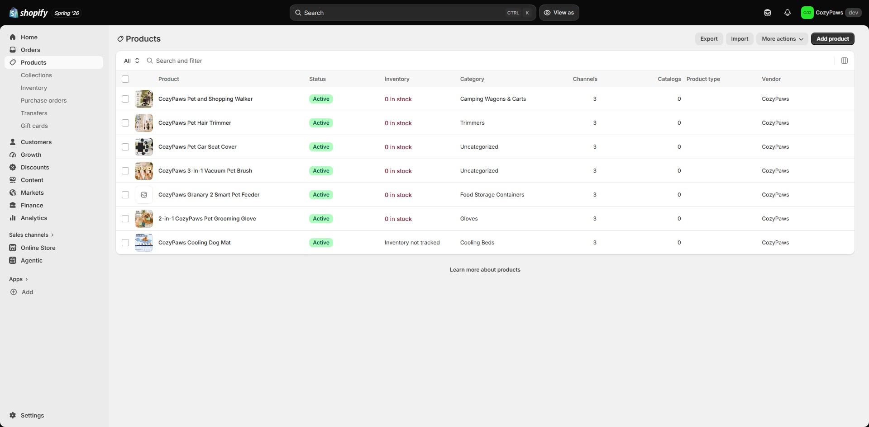Click the Export button
The image size is (869, 427).
(709, 39)
